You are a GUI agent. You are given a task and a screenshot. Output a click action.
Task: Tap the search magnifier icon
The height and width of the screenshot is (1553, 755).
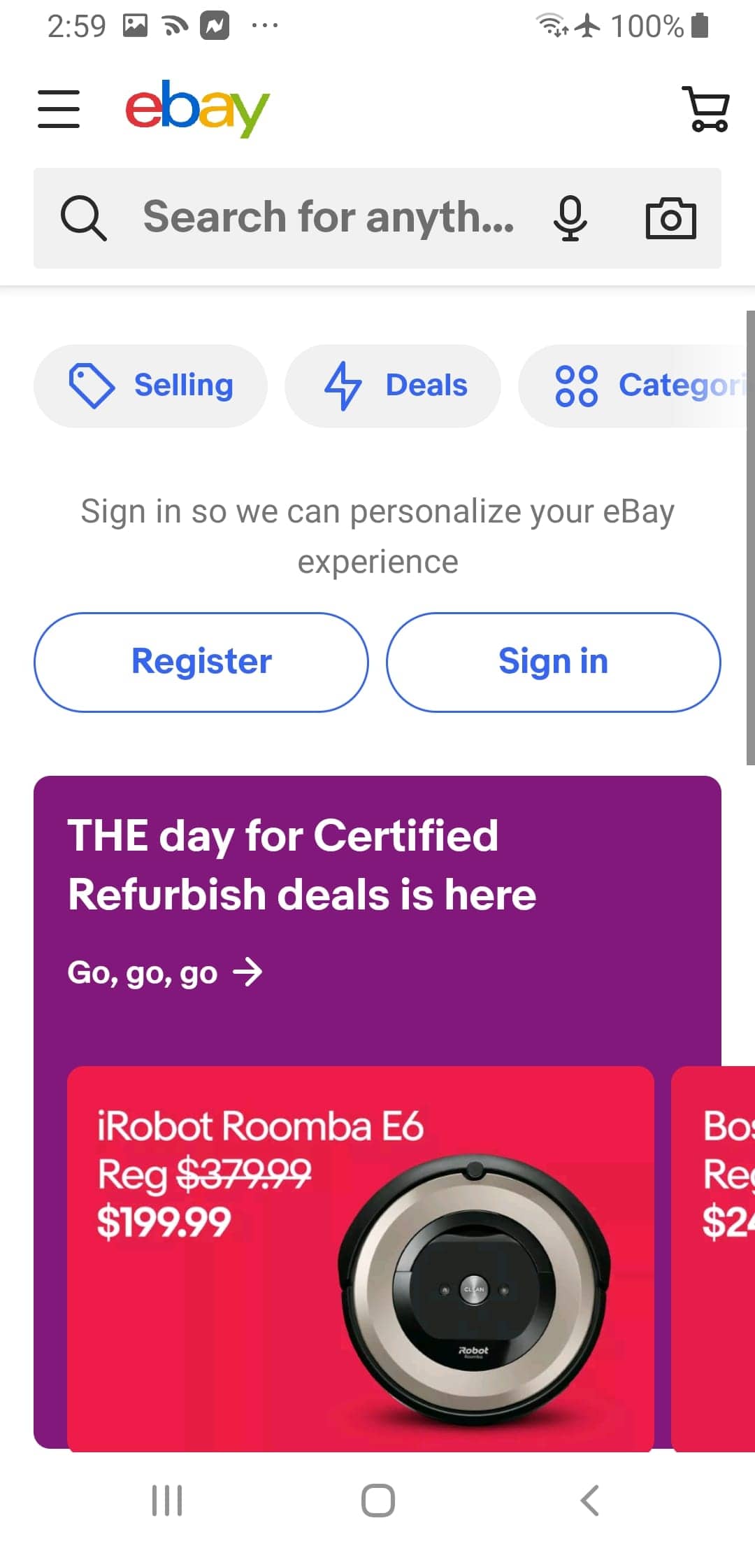pos(84,218)
